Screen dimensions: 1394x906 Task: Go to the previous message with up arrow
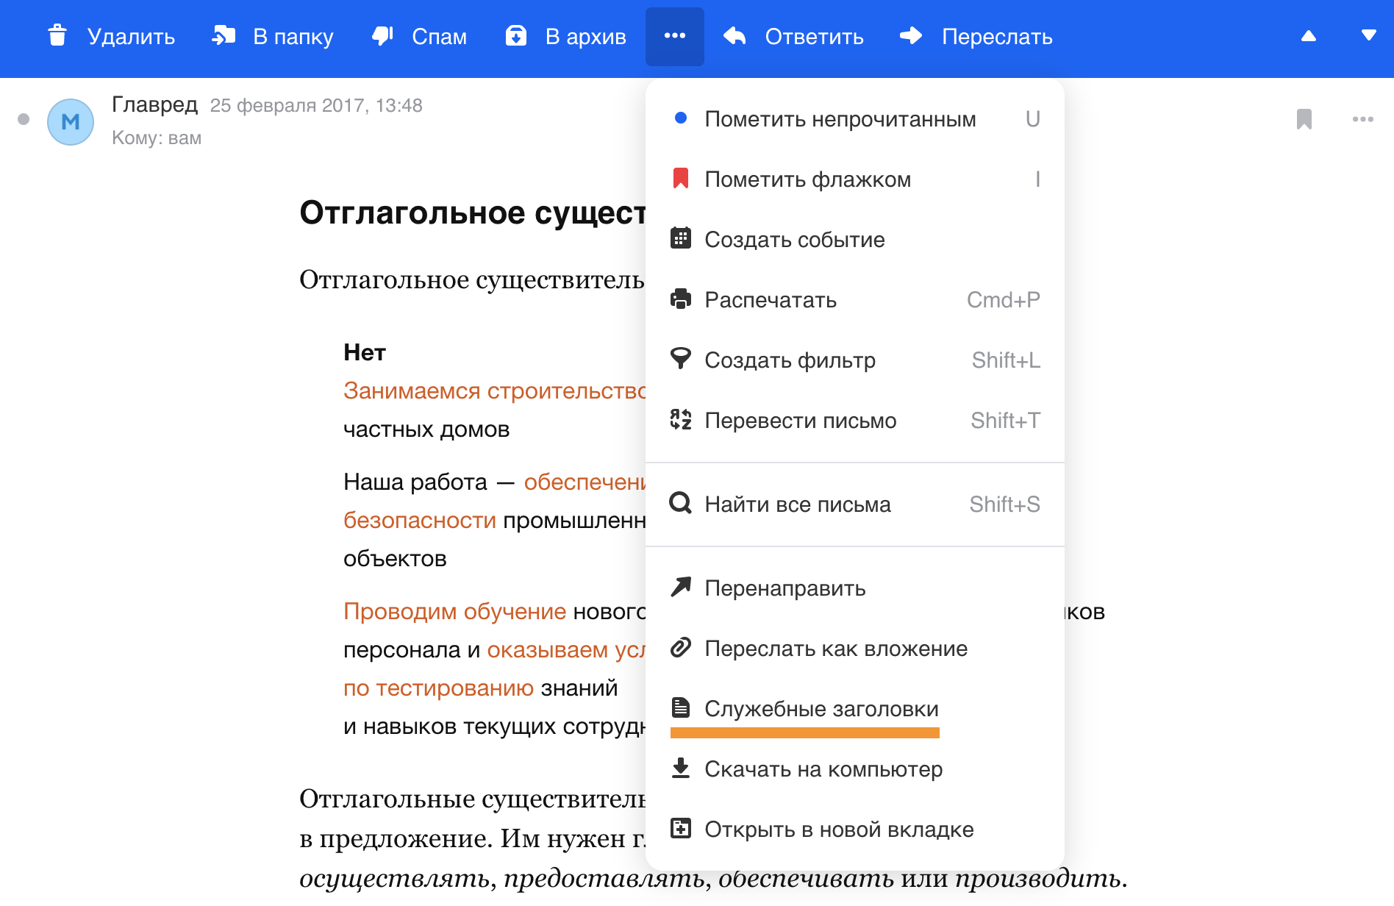(1308, 36)
